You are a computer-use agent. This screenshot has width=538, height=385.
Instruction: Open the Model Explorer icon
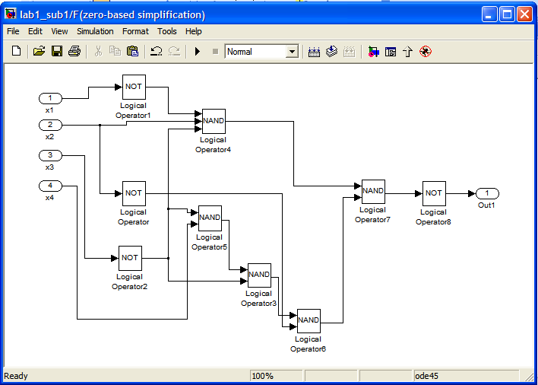(391, 52)
